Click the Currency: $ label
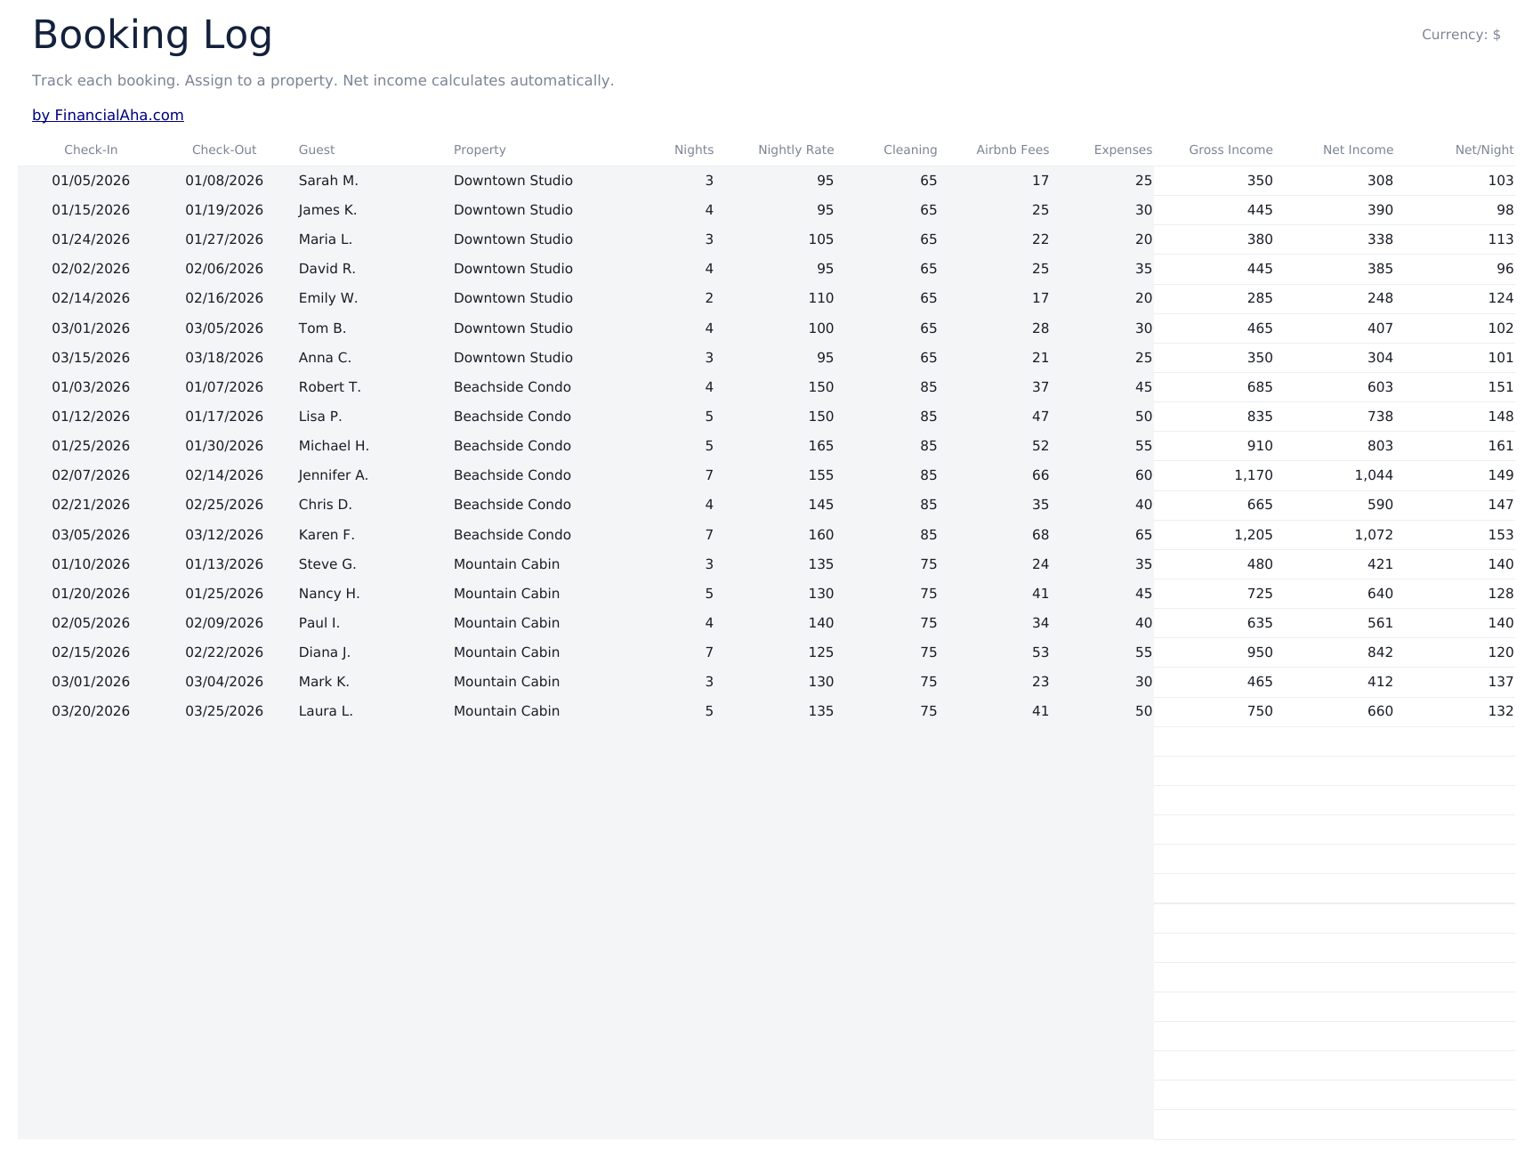Image resolution: width=1533 pixels, height=1158 pixels. [1461, 35]
